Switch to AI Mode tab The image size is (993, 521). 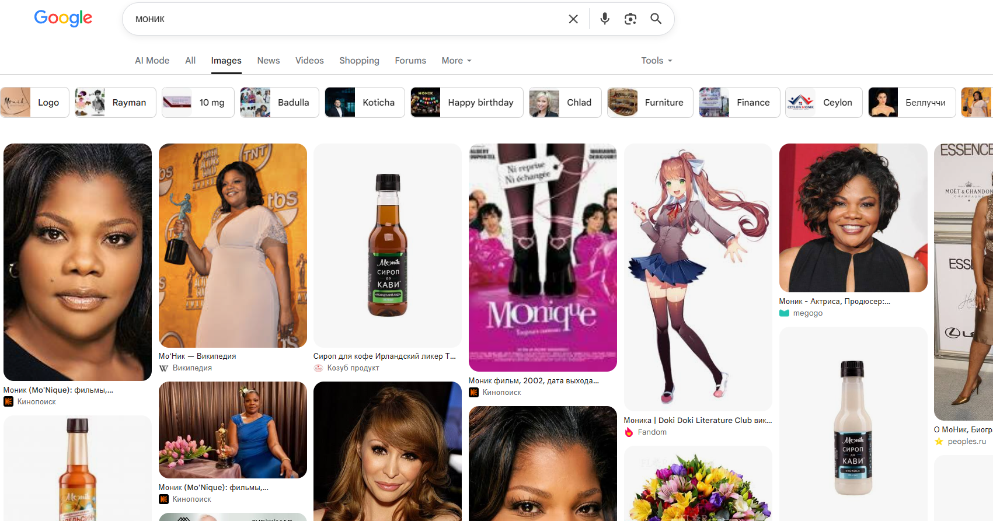click(152, 61)
